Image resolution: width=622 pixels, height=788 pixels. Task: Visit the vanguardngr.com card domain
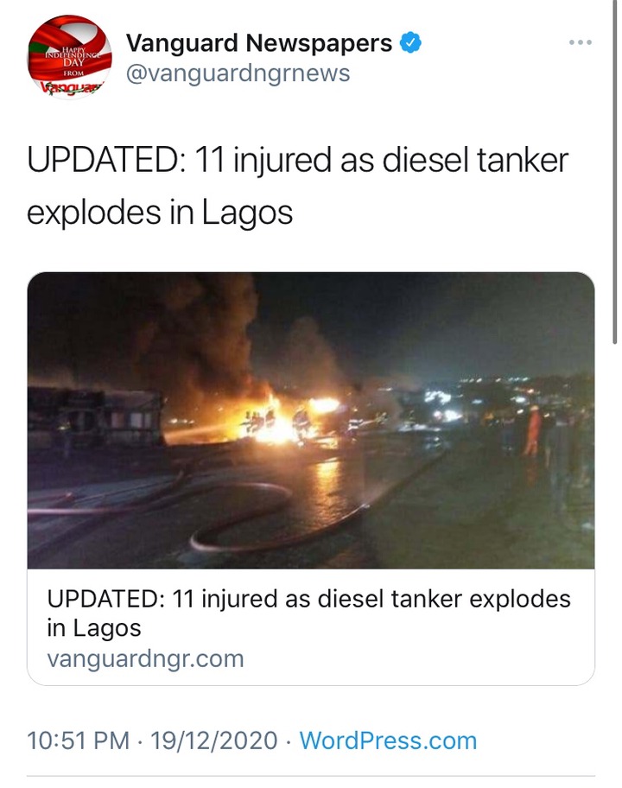click(145, 658)
